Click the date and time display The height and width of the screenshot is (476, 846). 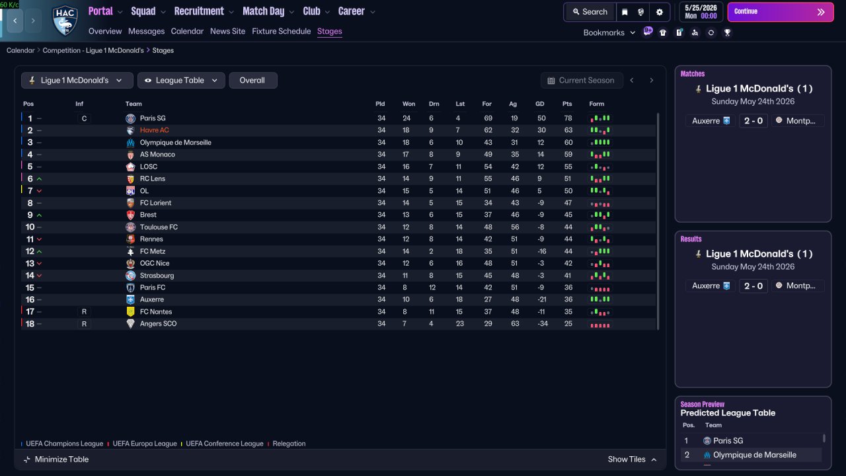(x=700, y=12)
